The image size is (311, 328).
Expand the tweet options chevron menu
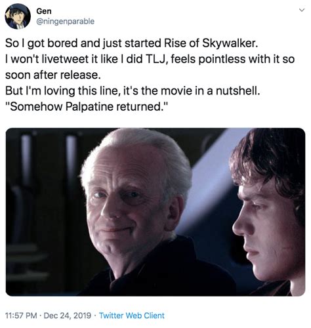click(x=302, y=10)
